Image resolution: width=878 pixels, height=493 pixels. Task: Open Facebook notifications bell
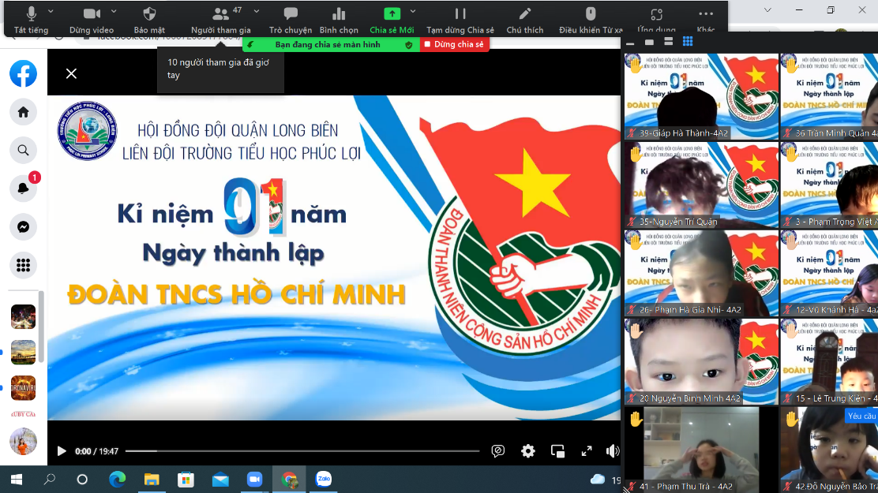(x=24, y=189)
